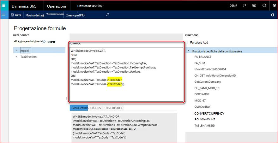Select the MOD_97 function
Image resolution: width=278 pixels, height=143 pixels.
(200, 101)
